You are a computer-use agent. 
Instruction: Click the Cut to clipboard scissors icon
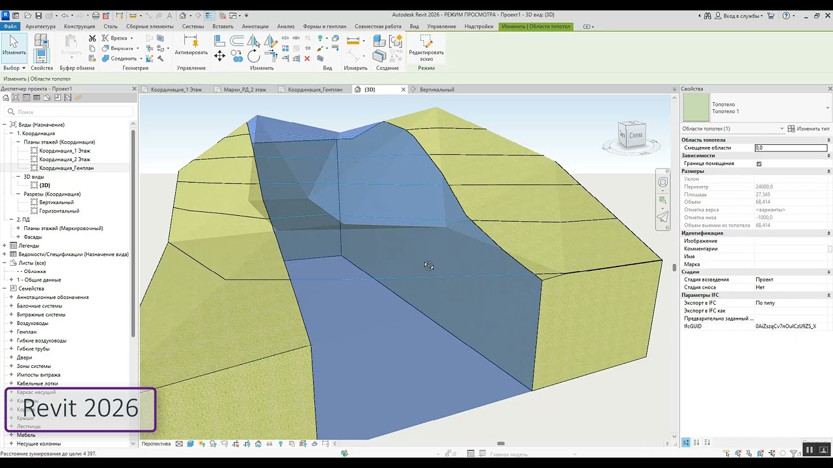tap(92, 38)
